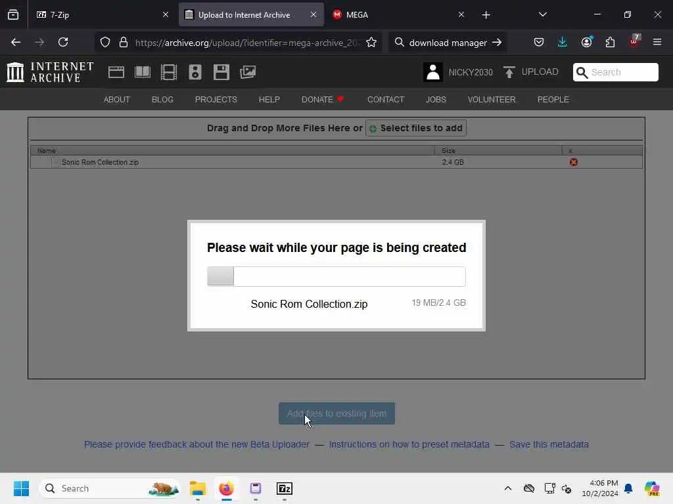Bookmark this page with the star icon
The height and width of the screenshot is (504, 673).
click(371, 43)
